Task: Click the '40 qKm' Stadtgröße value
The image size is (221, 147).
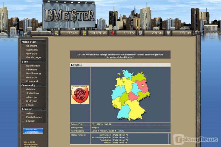Action: point(95,128)
